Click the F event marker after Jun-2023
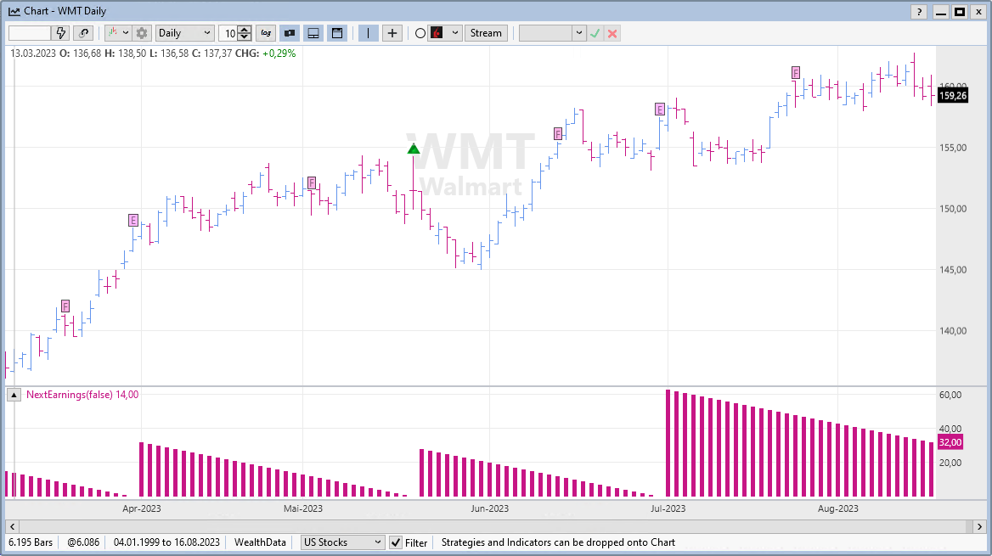Viewport: 992px width, 556px height. pyautogui.click(x=558, y=133)
